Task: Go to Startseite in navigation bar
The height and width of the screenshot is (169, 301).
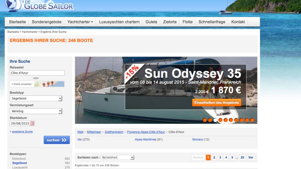Action: coord(17,22)
